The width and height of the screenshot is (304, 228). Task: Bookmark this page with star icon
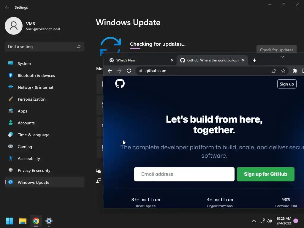click(x=283, y=71)
